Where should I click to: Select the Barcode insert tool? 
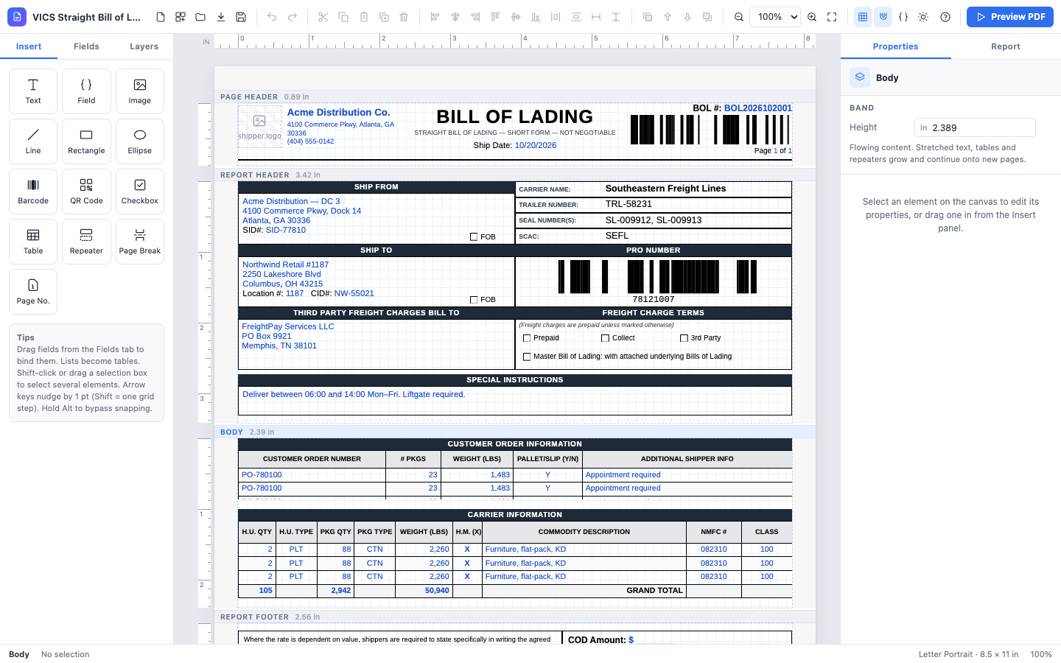(x=33, y=192)
